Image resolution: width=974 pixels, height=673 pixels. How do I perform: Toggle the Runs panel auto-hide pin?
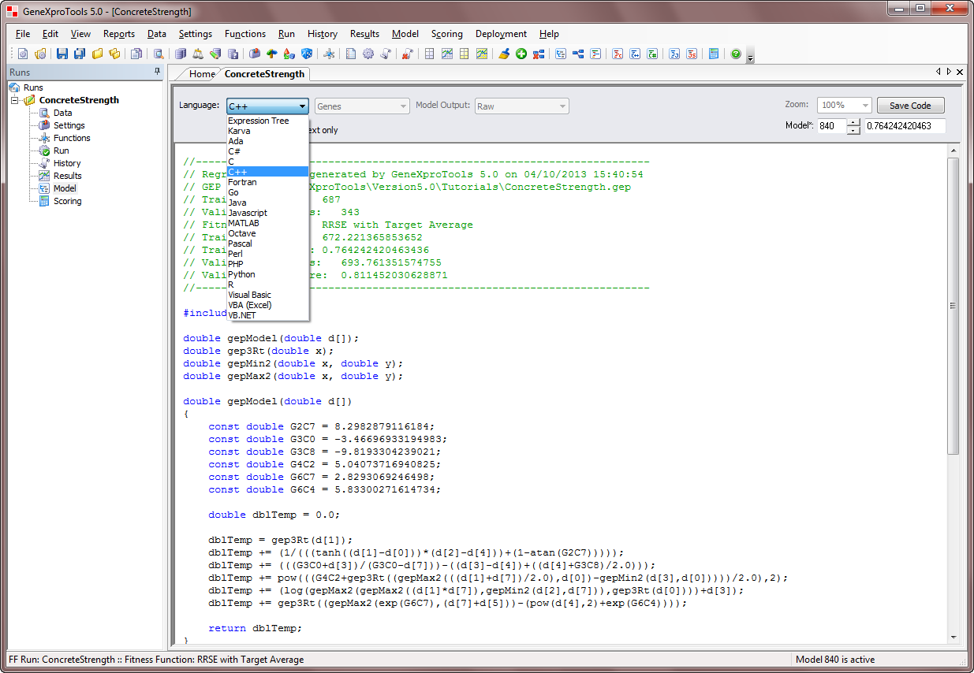coord(157,72)
